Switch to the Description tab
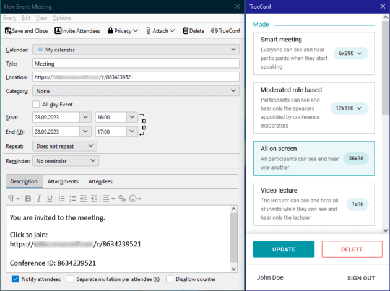 click(24, 181)
